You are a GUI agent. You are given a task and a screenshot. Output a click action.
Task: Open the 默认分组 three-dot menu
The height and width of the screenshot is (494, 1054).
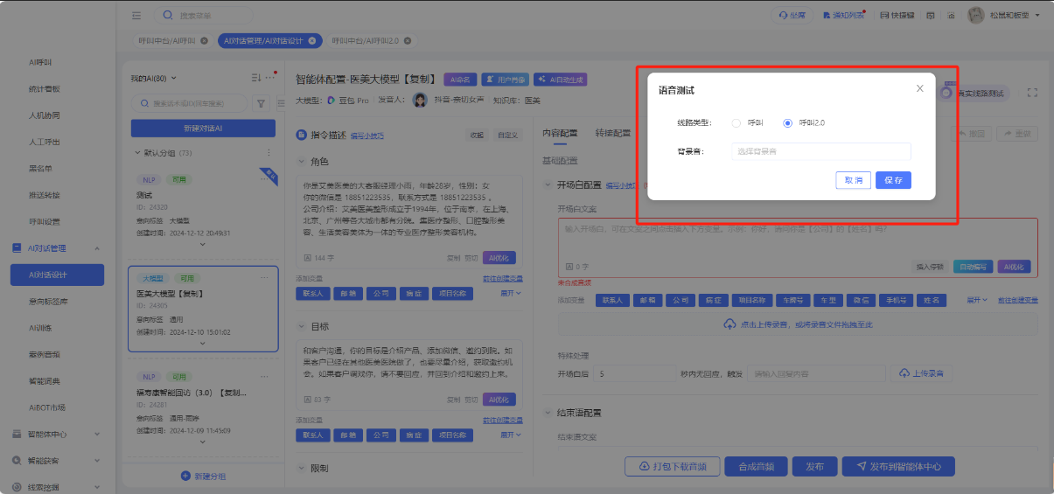(268, 153)
